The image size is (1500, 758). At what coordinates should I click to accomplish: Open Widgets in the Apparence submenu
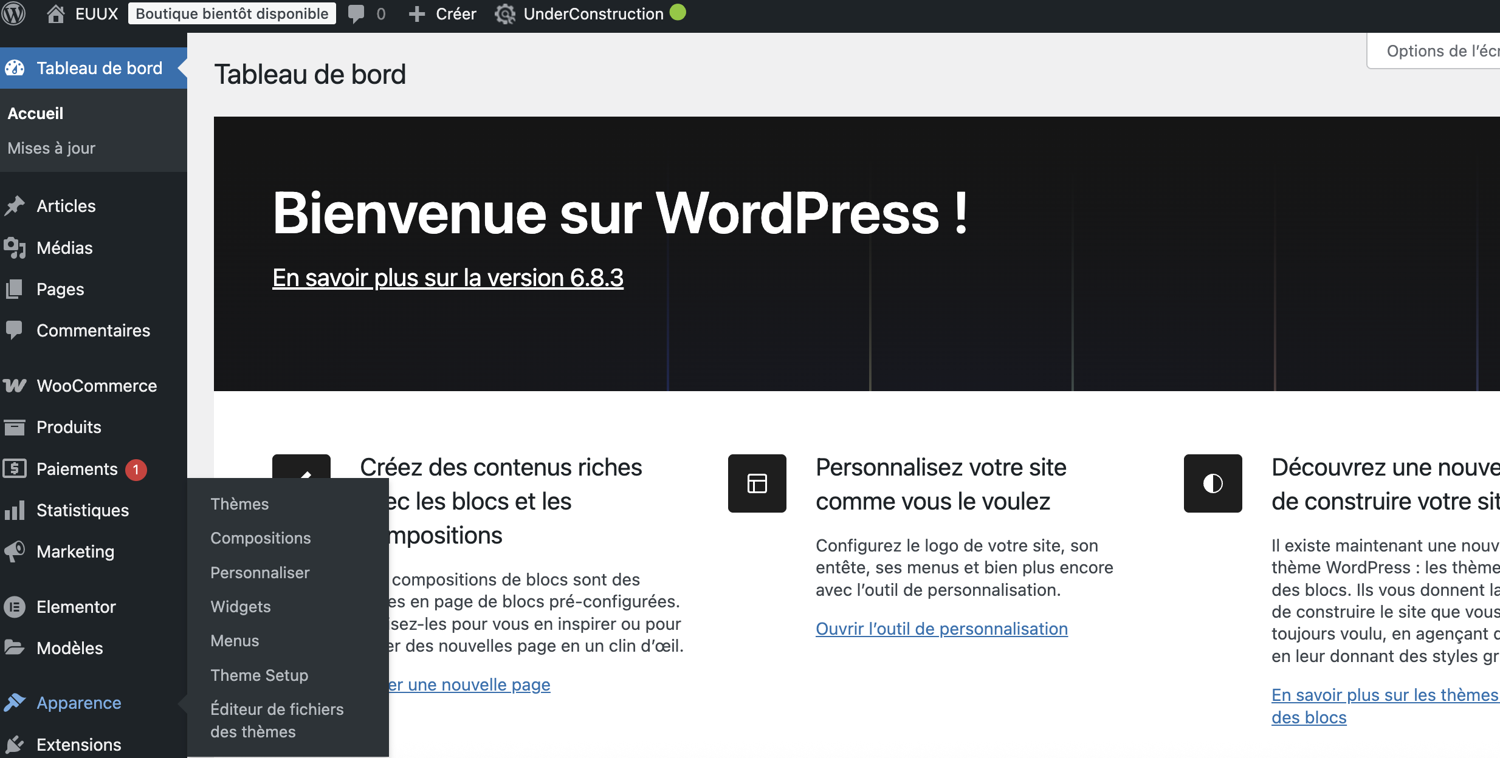[241, 607]
